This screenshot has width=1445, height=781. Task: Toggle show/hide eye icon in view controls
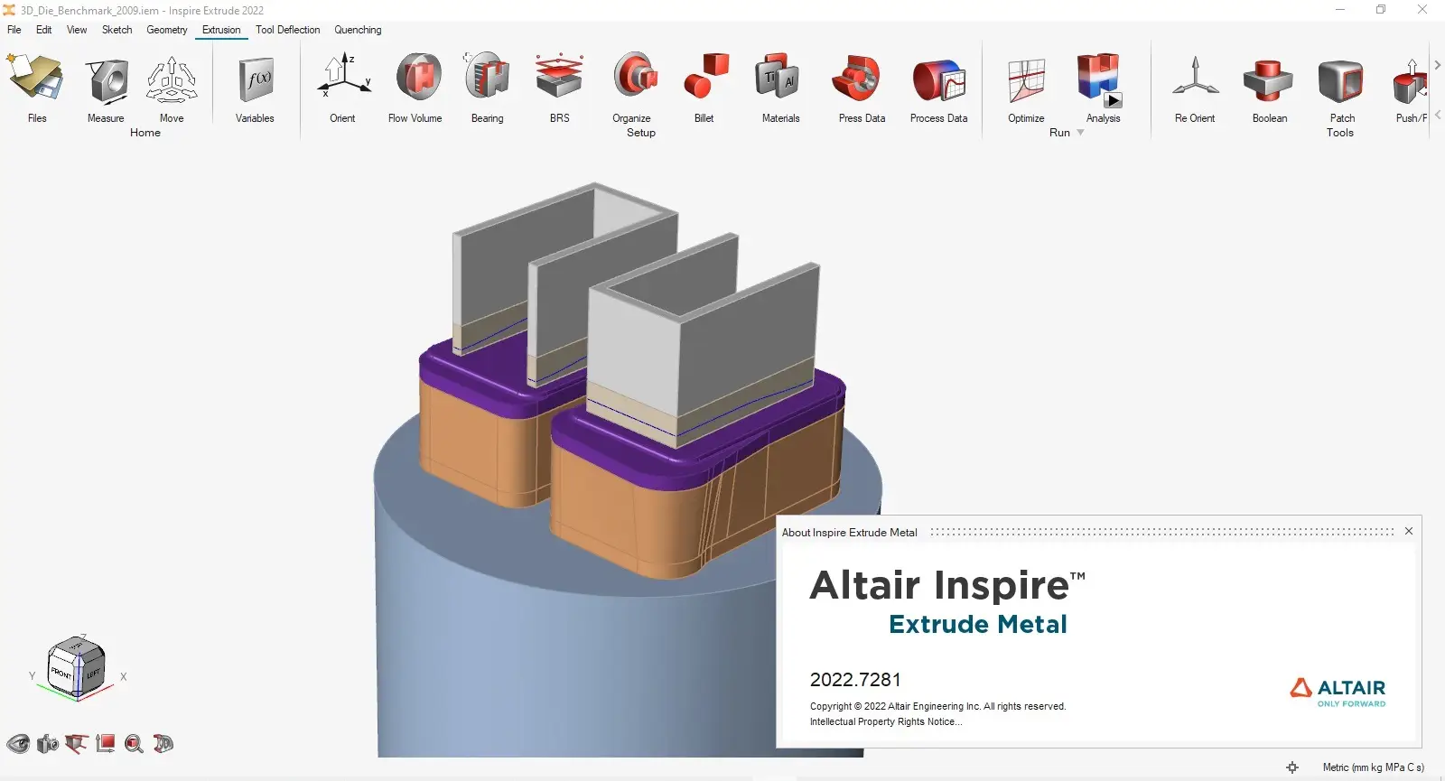(x=18, y=744)
